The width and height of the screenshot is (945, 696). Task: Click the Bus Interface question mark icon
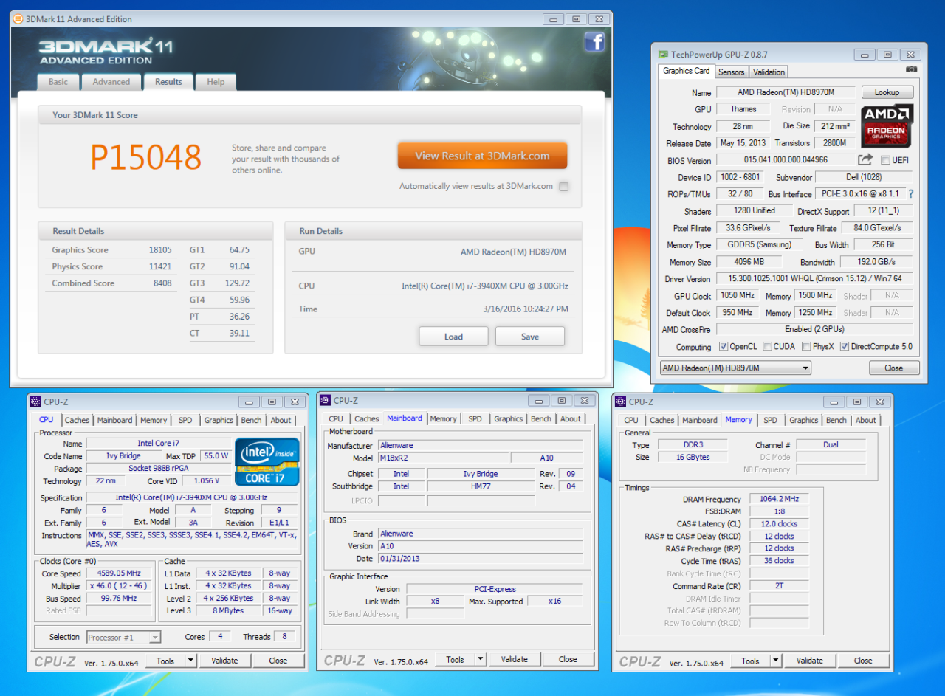(911, 194)
